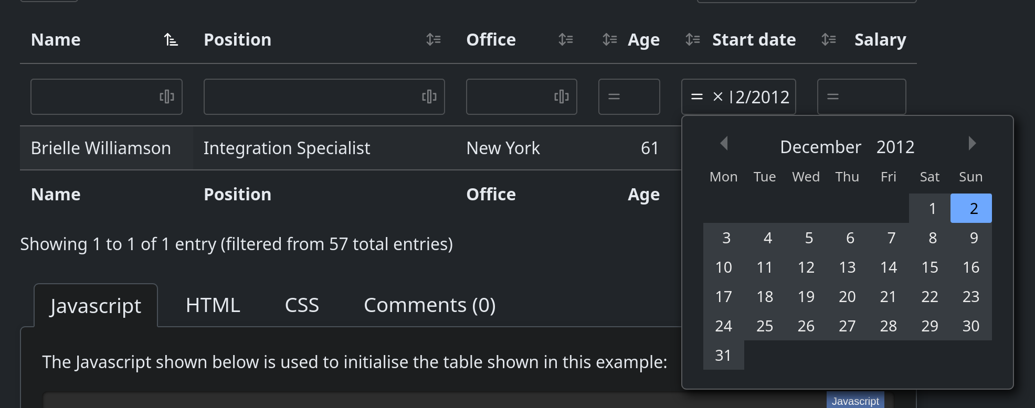Click the Office column sort icon

(565, 40)
